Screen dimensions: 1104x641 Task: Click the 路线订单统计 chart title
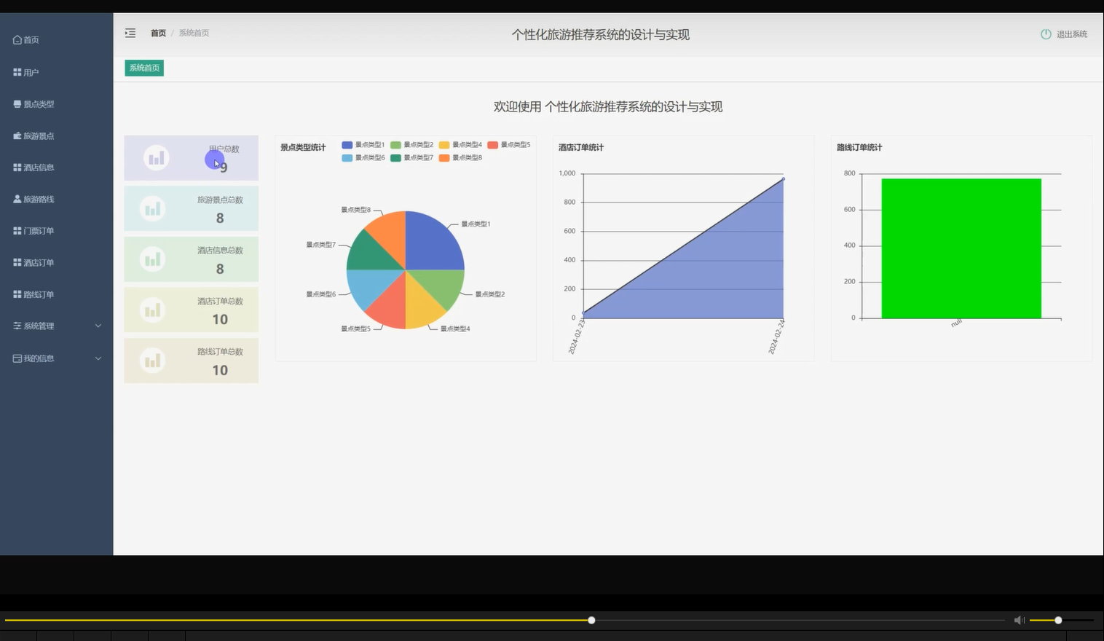(x=859, y=147)
